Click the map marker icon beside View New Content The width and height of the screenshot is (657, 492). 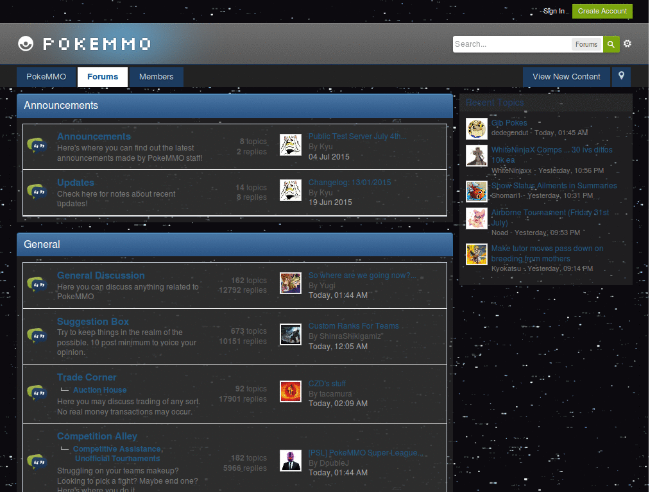tap(620, 76)
